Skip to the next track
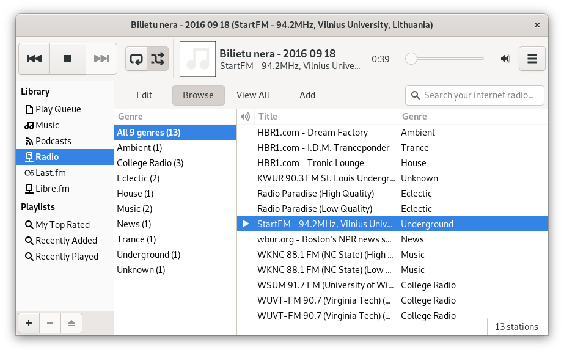Image resolution: width=564 pixels, height=353 pixels. (101, 59)
